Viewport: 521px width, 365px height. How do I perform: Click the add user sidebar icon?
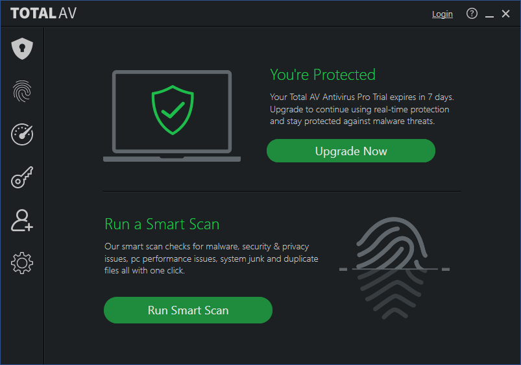pos(22,221)
